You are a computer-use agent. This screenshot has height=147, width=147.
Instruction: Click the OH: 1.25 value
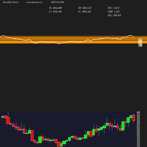coord(114,11)
